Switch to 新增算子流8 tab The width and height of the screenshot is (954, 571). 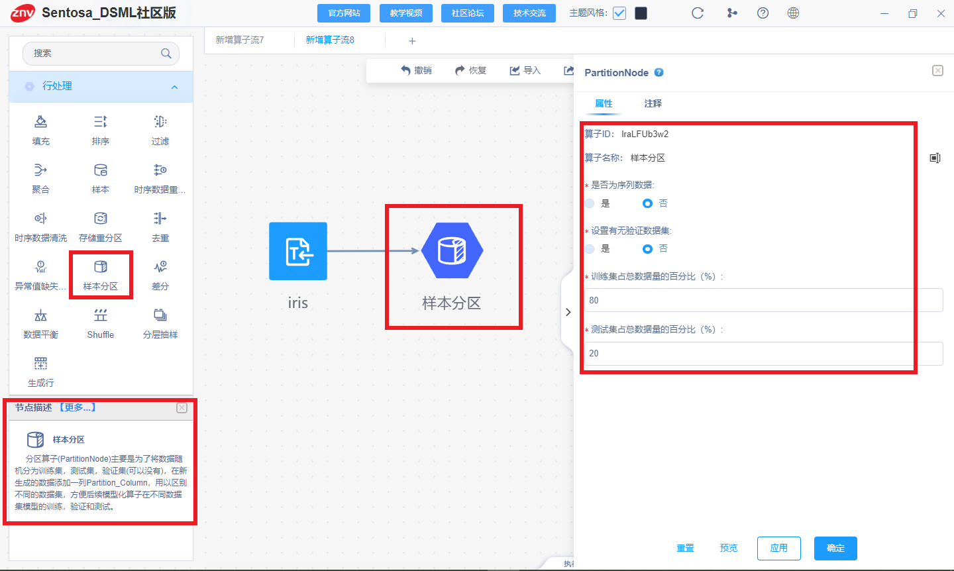330,40
